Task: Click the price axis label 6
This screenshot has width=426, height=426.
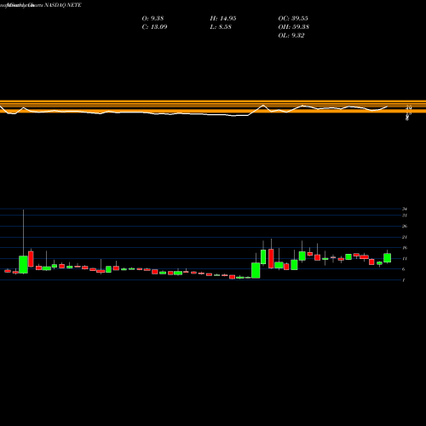Action: click(x=403, y=269)
